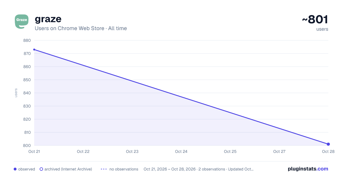Click the 870 y-axis value
The height and width of the screenshot is (179, 342).
click(x=27, y=53)
